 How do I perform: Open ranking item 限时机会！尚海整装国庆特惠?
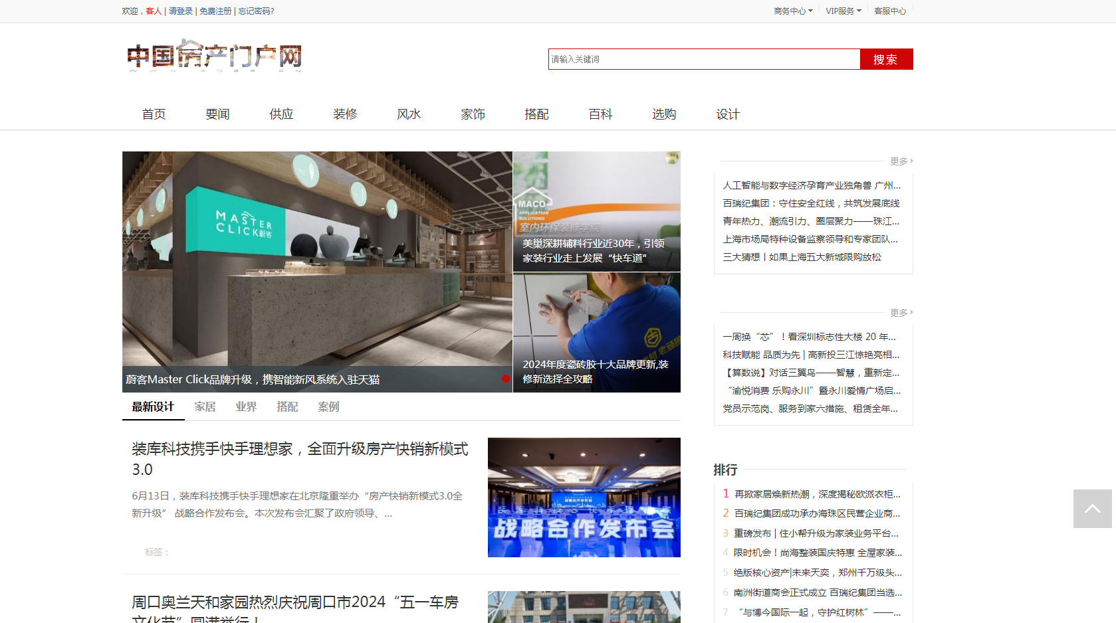(x=818, y=553)
